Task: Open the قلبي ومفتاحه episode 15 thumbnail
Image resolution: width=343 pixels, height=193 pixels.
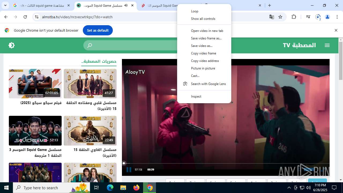Action: 90,84
